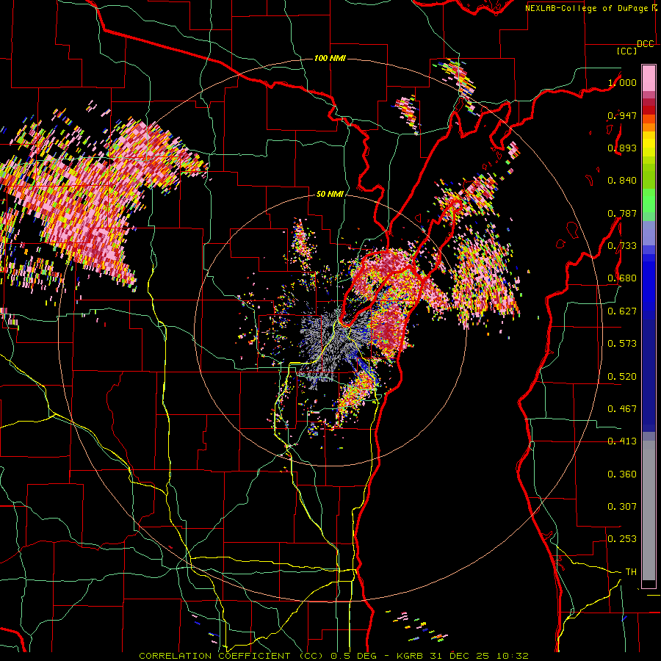Click the 0.467 legend value
661x661 pixels.
tap(622, 409)
